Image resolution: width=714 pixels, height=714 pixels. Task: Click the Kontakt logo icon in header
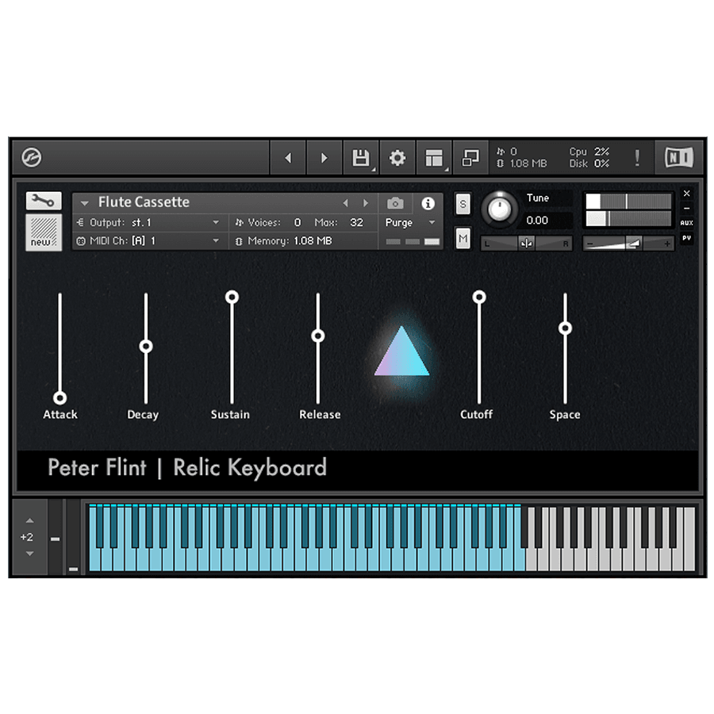pyautogui.click(x=32, y=158)
